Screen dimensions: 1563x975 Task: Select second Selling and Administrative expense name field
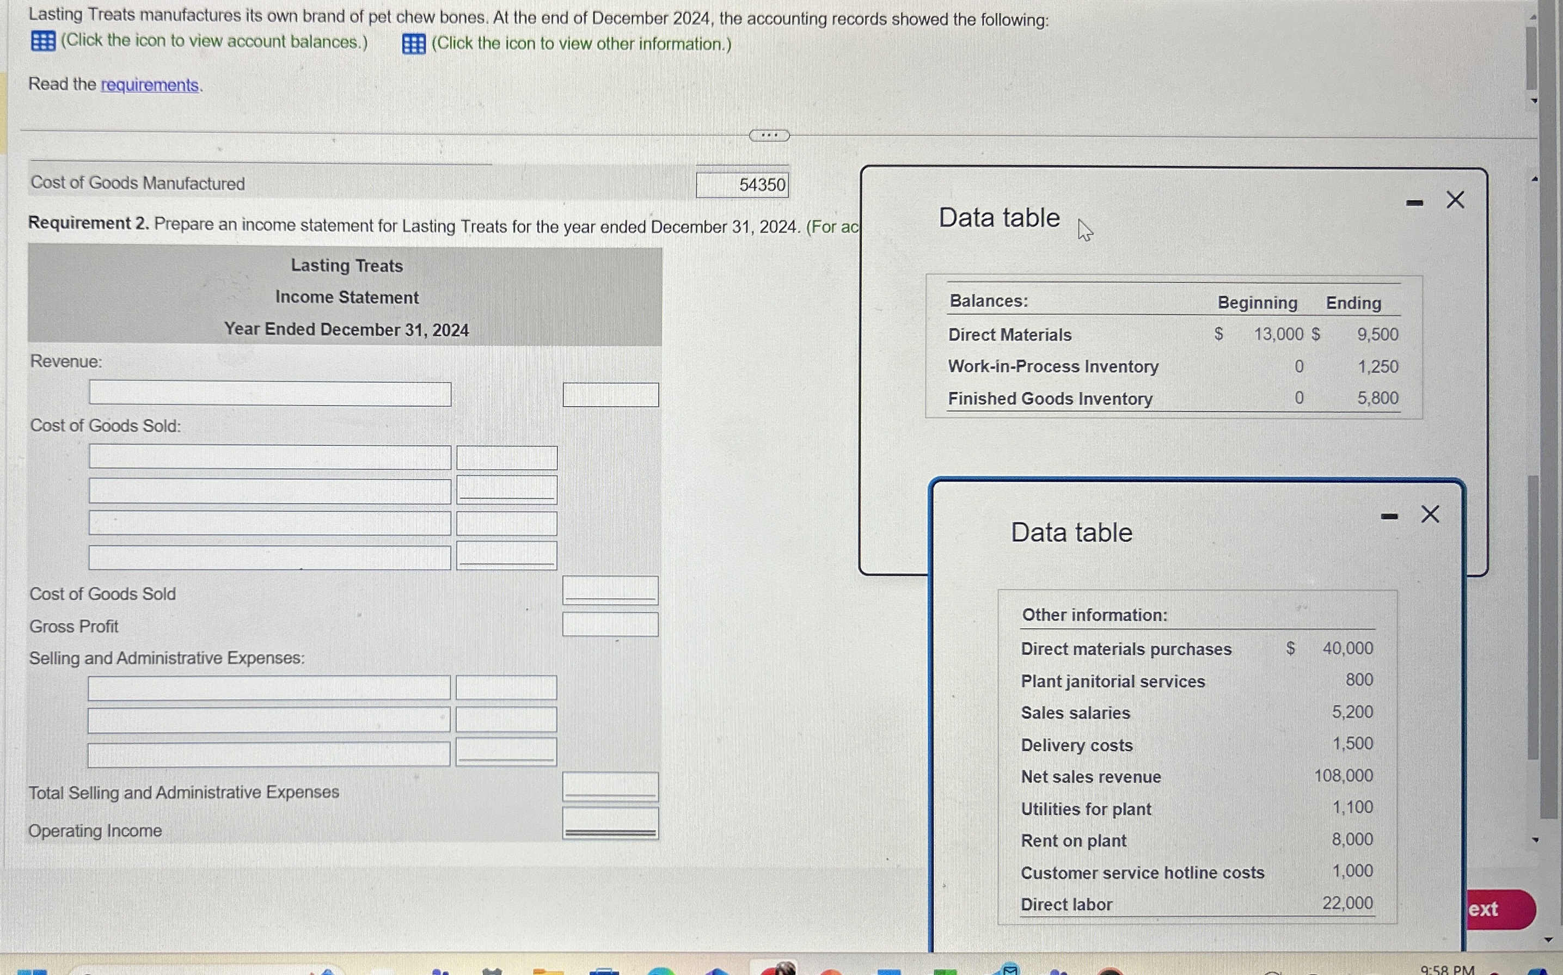[269, 720]
